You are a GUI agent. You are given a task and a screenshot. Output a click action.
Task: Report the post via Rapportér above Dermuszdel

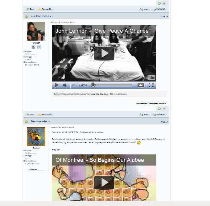pos(45,114)
